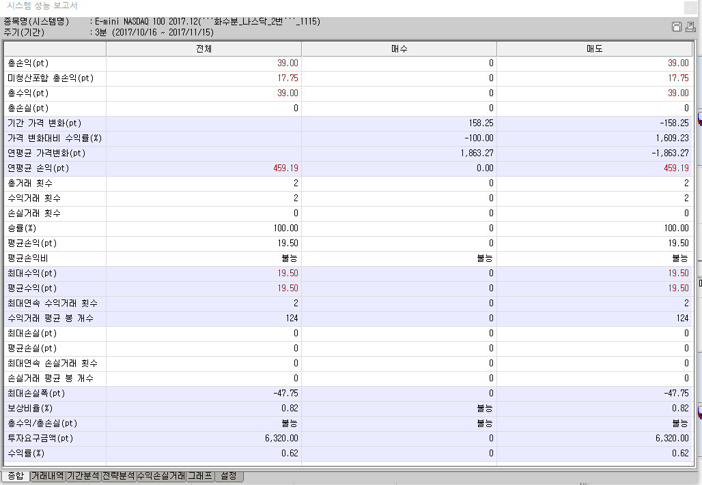Click the 수익률(%) row label
Screen dimensions: 702x485
pyautogui.click(x=25, y=454)
